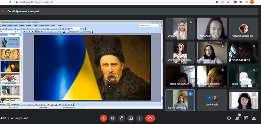The image size is (261, 124).
Task: Select Arsen Konoplya video tile
Action: tap(244, 53)
